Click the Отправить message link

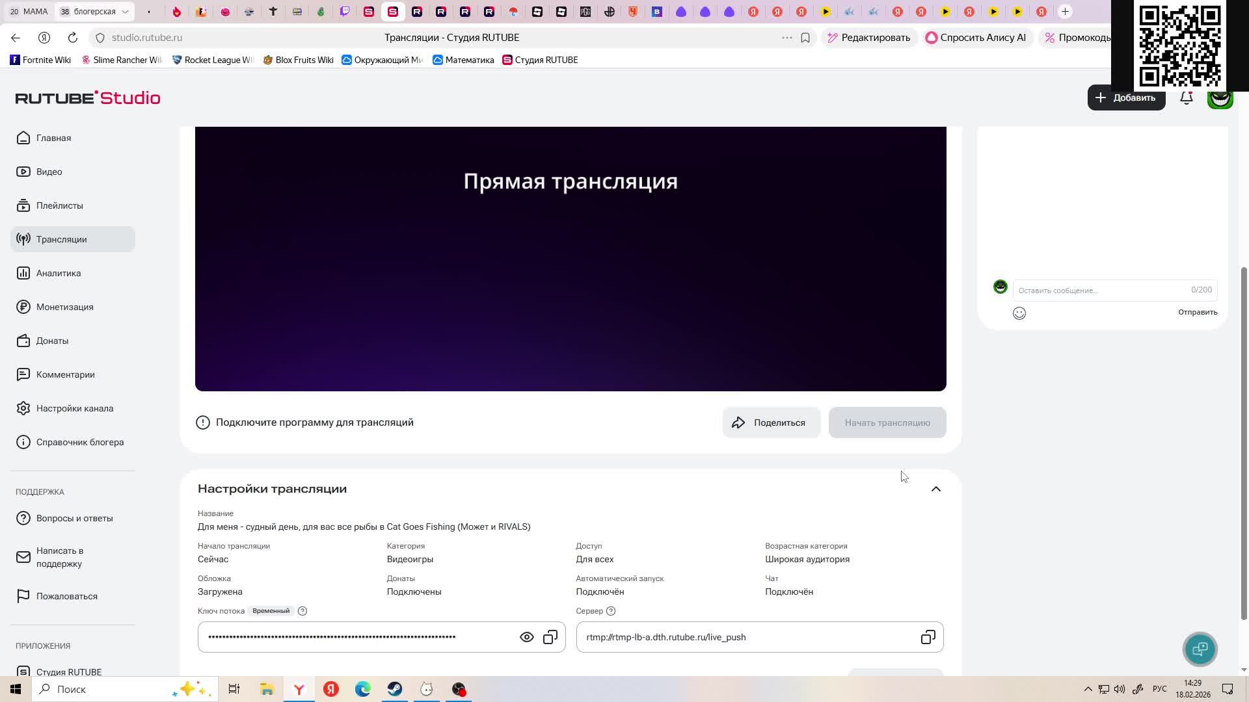click(1197, 312)
